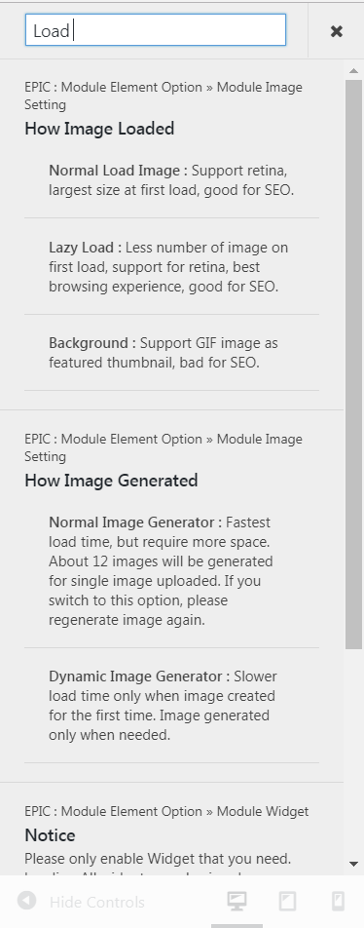This screenshot has width=364, height=928.
Task: Close the customizer search with the X icon
Action: (x=336, y=31)
